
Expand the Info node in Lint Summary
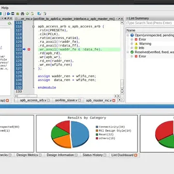click(131, 48)
